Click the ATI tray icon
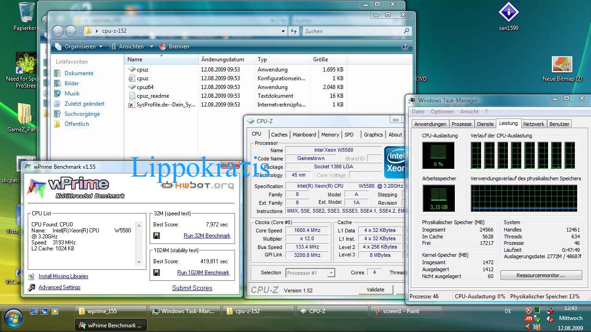 529,319
